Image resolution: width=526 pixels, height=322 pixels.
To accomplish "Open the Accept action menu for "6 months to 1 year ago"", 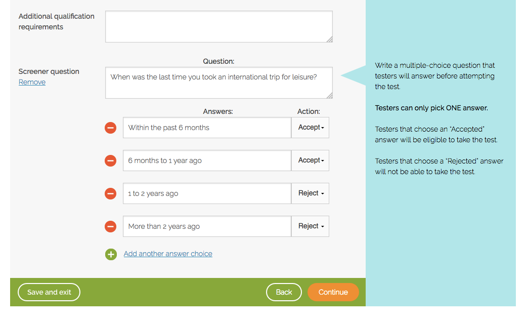I will [310, 160].
